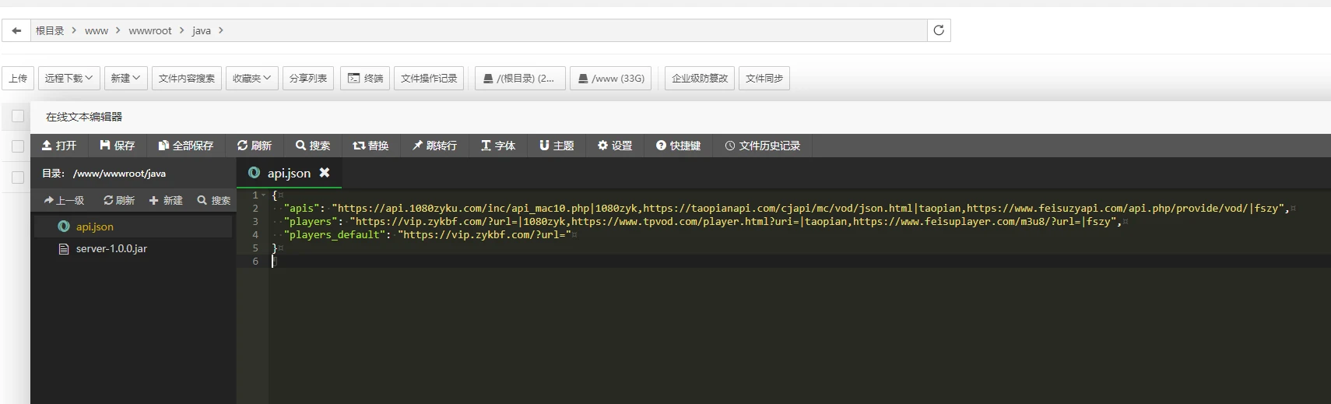
Task: Click the wwwroot breadcrumb in the path bar
Action: [149, 30]
